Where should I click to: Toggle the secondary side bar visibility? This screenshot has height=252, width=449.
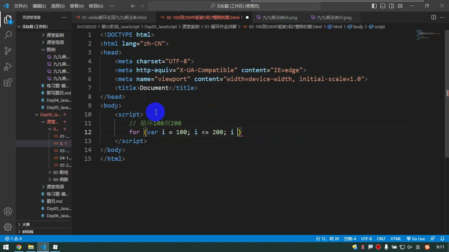tap(391, 6)
